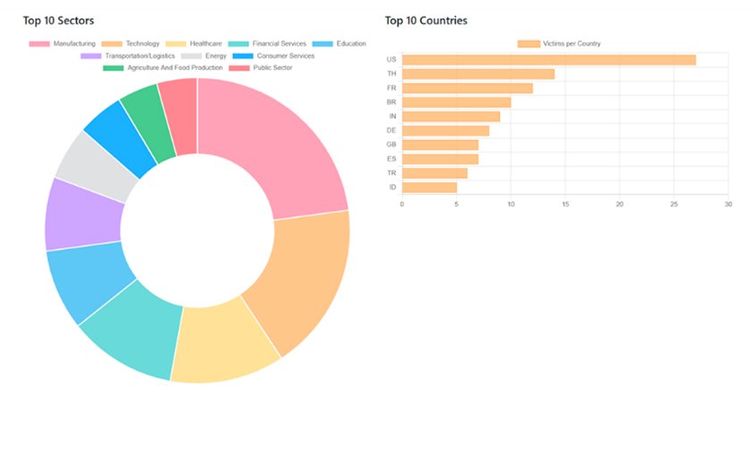Toggle the Technology legend entry
This screenshot has height=461, width=755.
pyautogui.click(x=130, y=43)
